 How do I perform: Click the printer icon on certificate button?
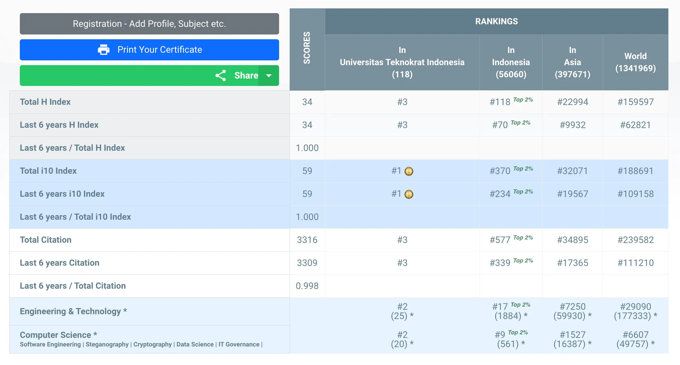[x=104, y=50]
